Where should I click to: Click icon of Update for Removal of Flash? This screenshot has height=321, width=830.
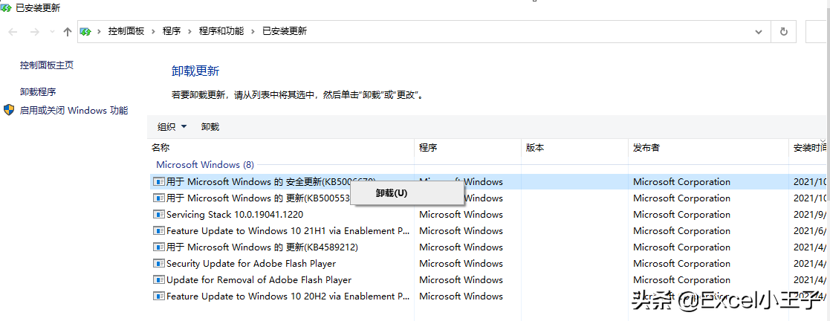159,280
